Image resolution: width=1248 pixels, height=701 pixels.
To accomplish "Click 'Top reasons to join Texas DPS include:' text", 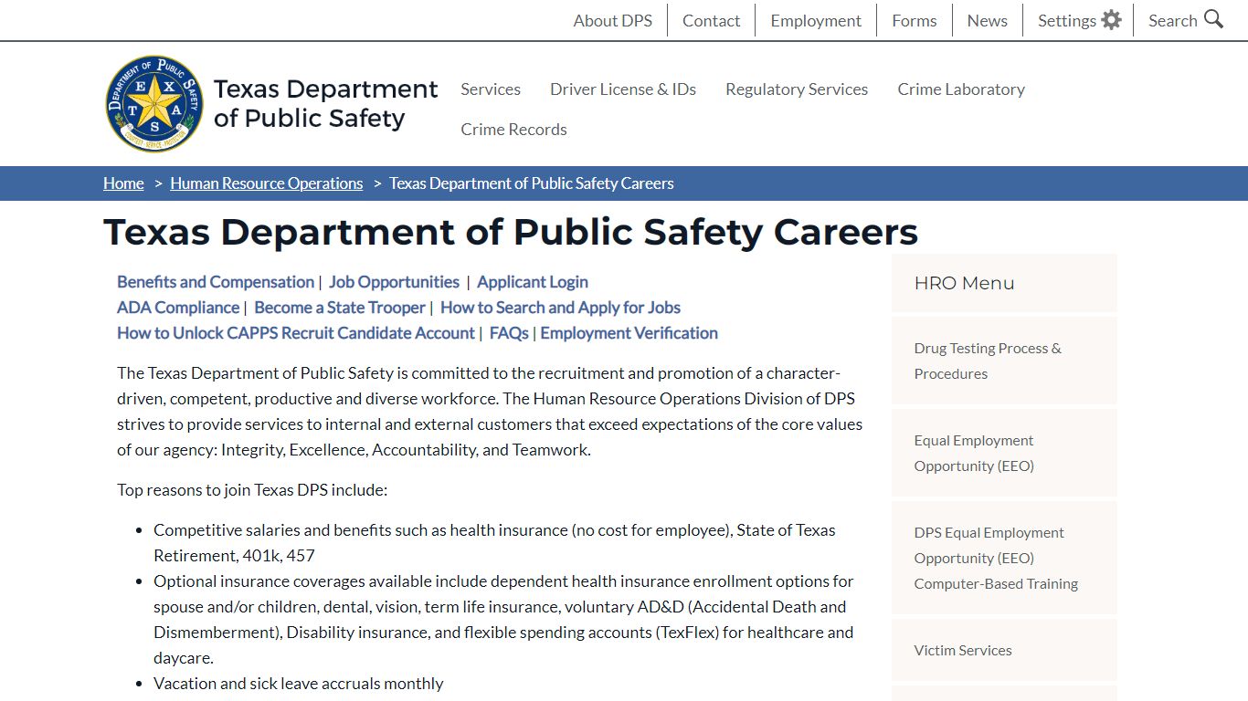I will (x=252, y=490).
